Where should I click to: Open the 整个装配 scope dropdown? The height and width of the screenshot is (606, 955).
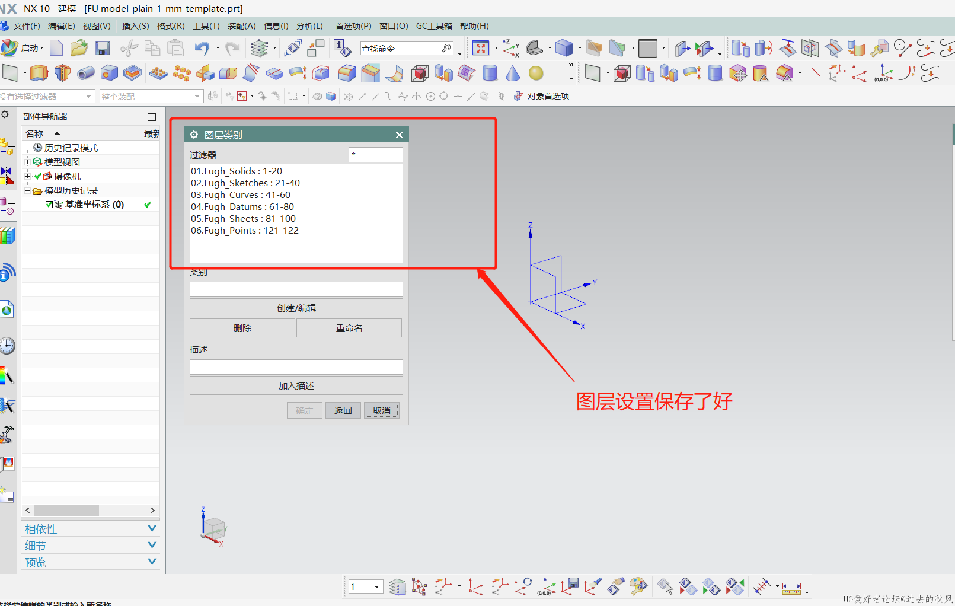click(151, 96)
